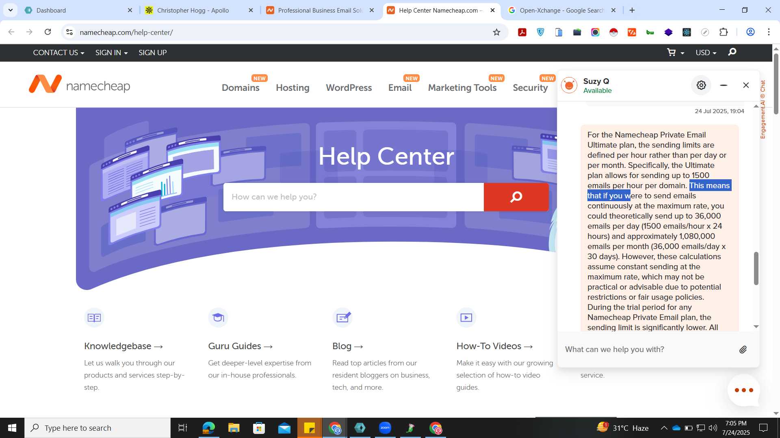Open the Email menu
Image resolution: width=780 pixels, height=438 pixels.
click(x=400, y=88)
